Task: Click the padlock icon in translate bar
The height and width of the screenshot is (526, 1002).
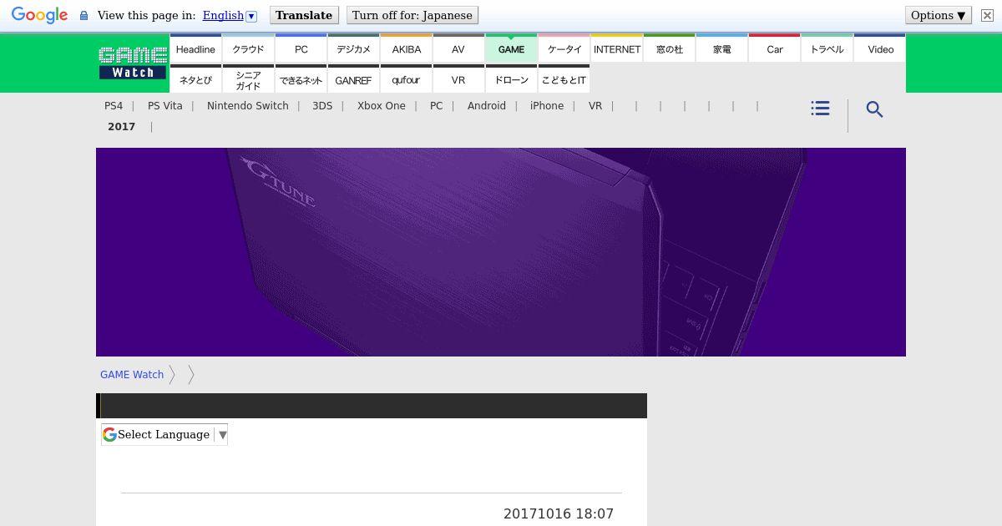Action: pos(83,16)
